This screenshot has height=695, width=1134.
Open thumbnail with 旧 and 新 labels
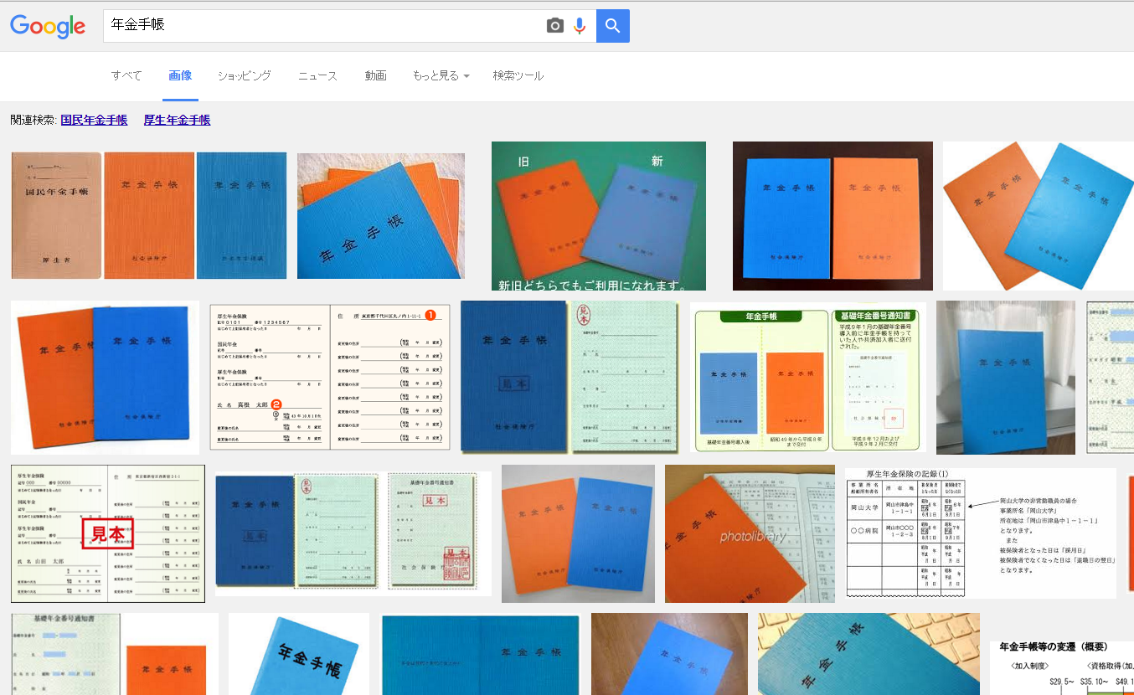tap(599, 216)
